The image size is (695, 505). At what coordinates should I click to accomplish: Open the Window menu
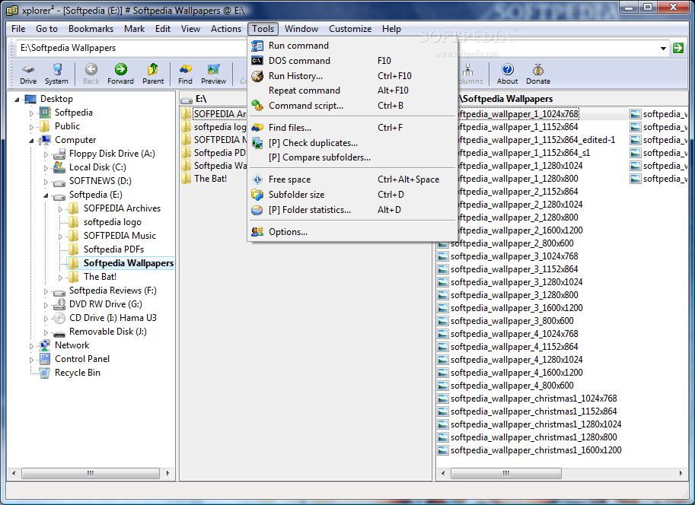coord(301,29)
